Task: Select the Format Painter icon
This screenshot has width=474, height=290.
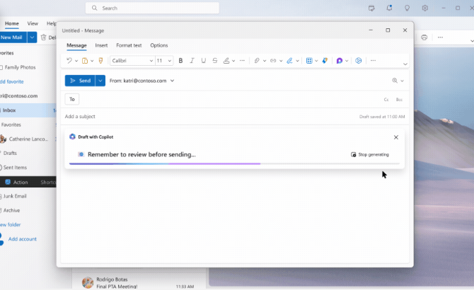Action: pyautogui.click(x=101, y=61)
